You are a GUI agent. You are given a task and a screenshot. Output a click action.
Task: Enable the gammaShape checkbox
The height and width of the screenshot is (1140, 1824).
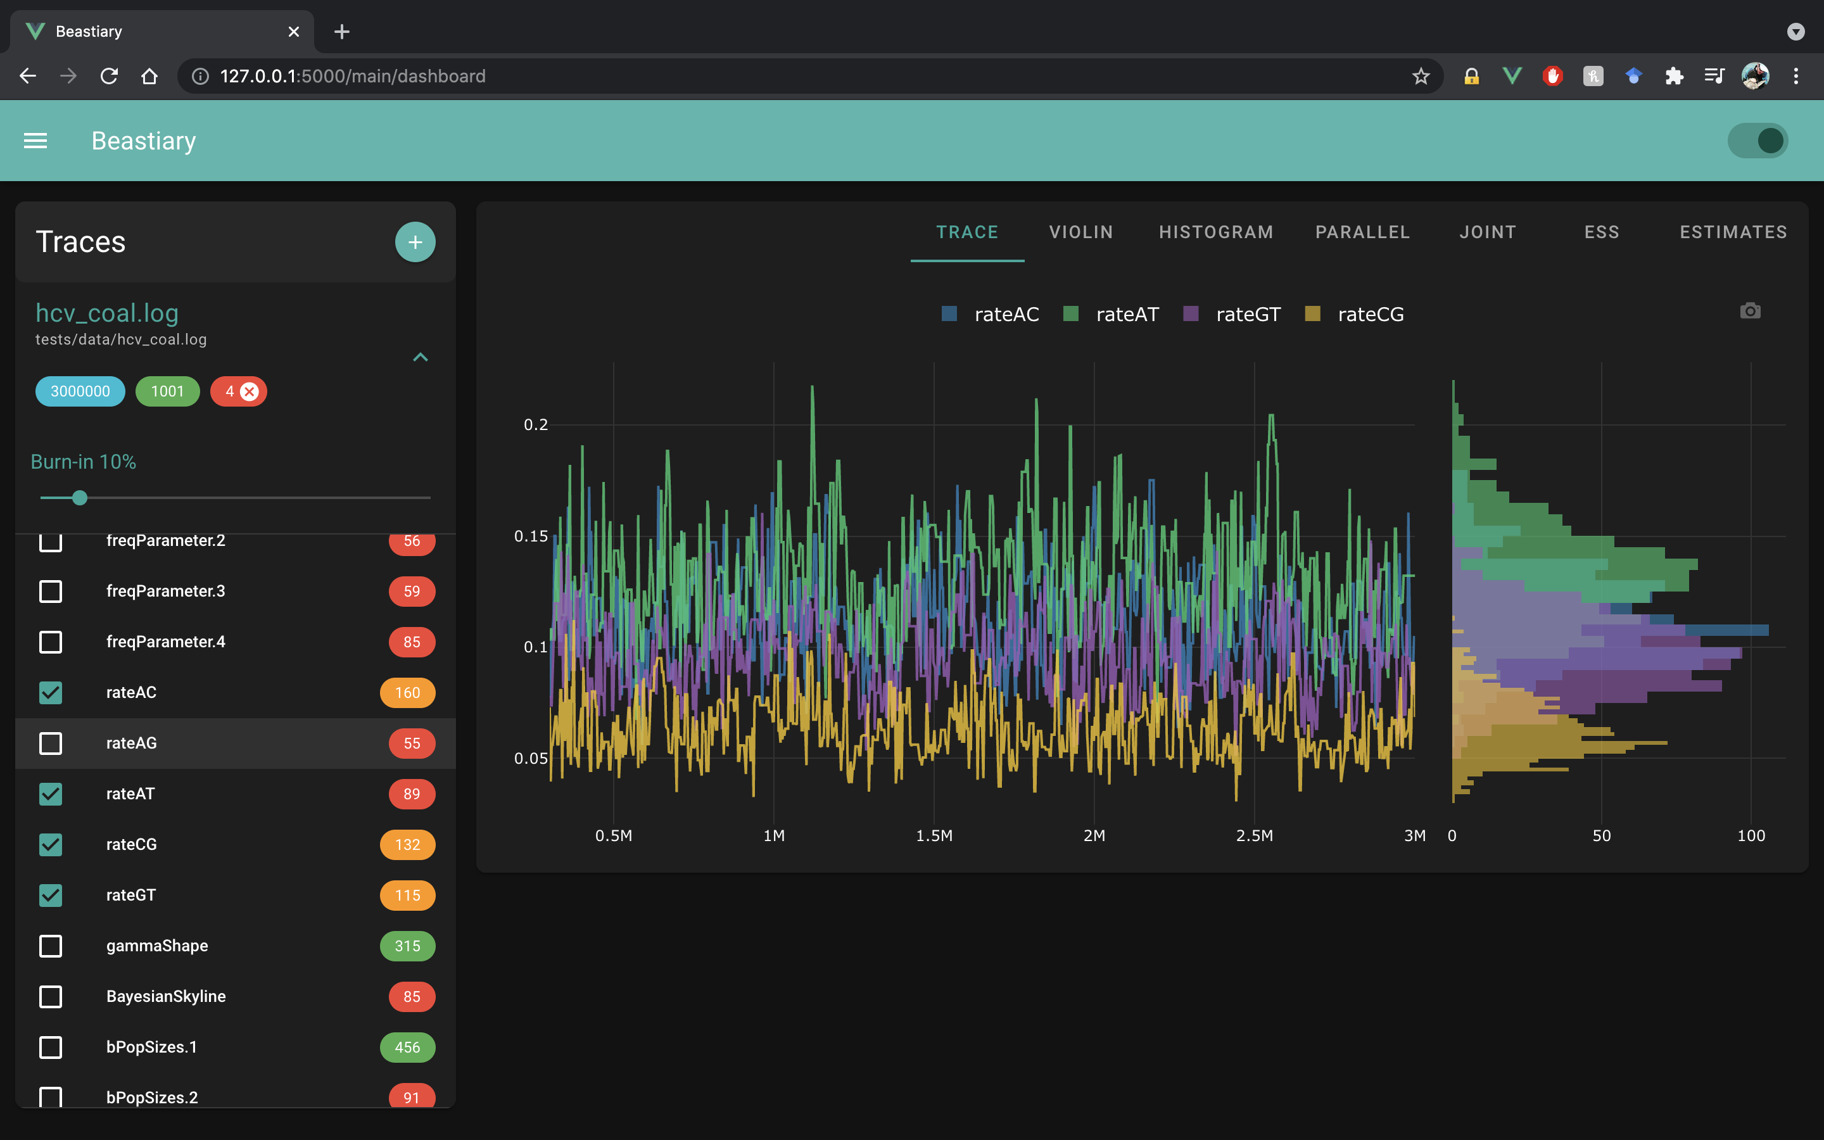click(x=51, y=946)
